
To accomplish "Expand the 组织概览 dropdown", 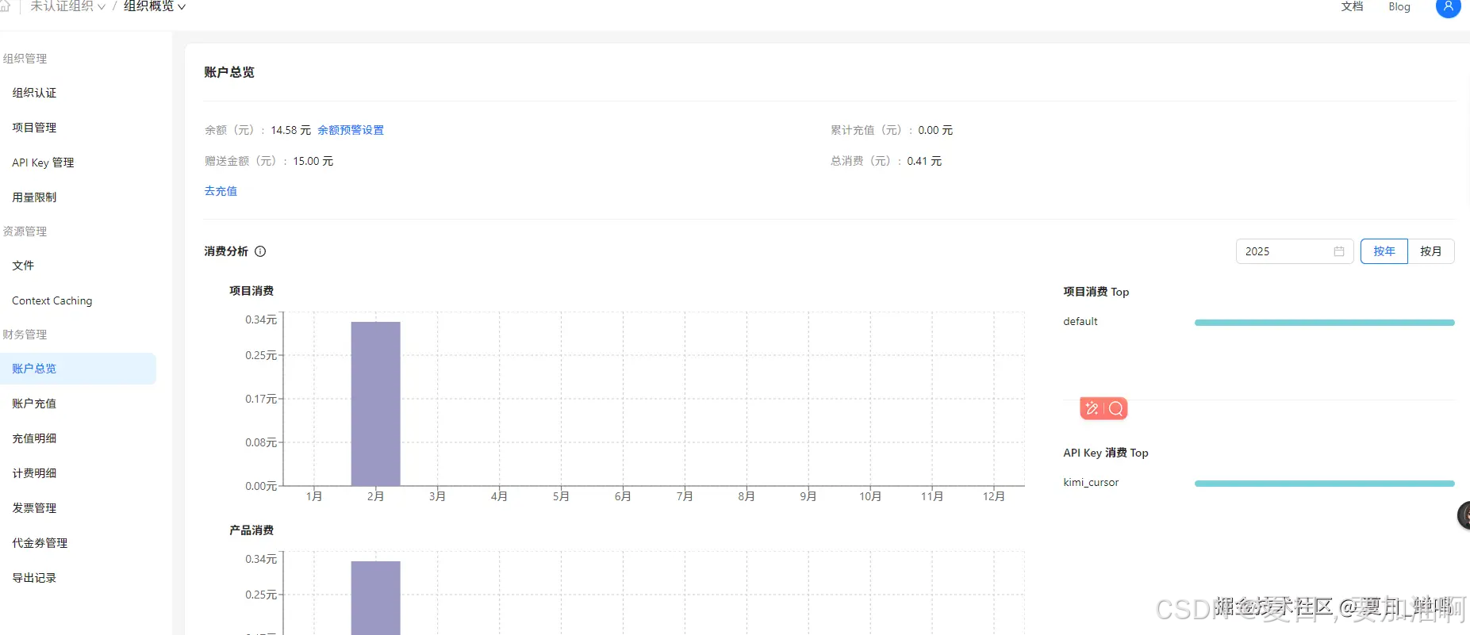I will [155, 6].
